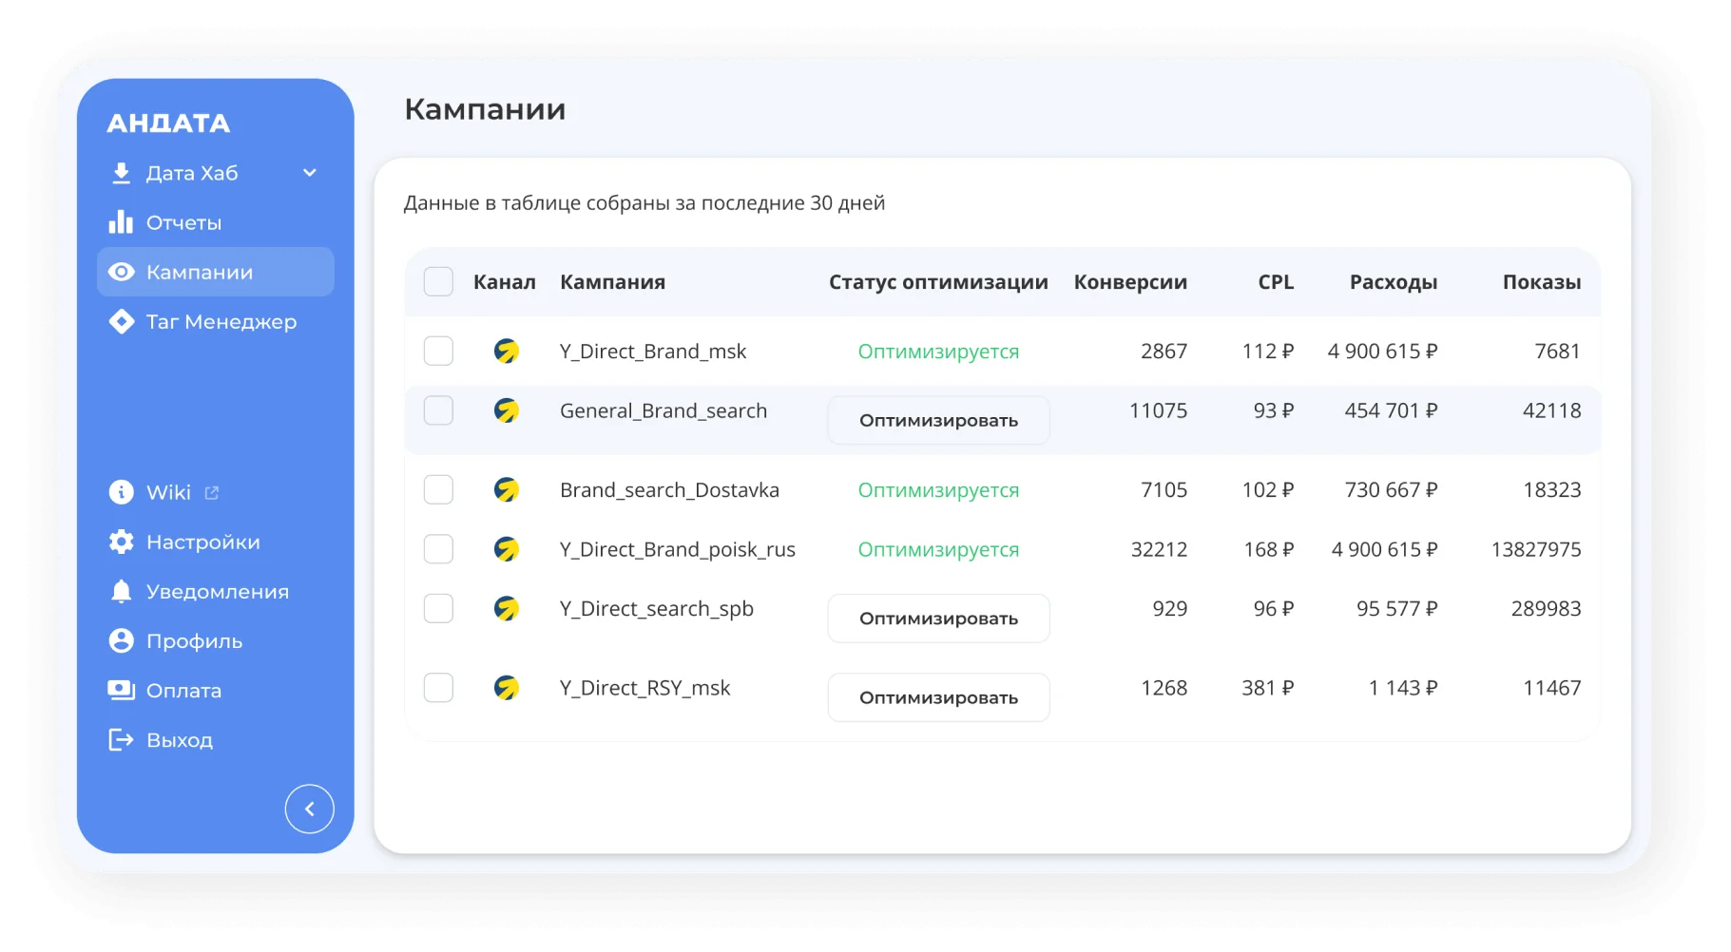
Task: Click the Оптимизируется status of Y_Direct_Brand_poisk_rus
Action: coord(938,549)
